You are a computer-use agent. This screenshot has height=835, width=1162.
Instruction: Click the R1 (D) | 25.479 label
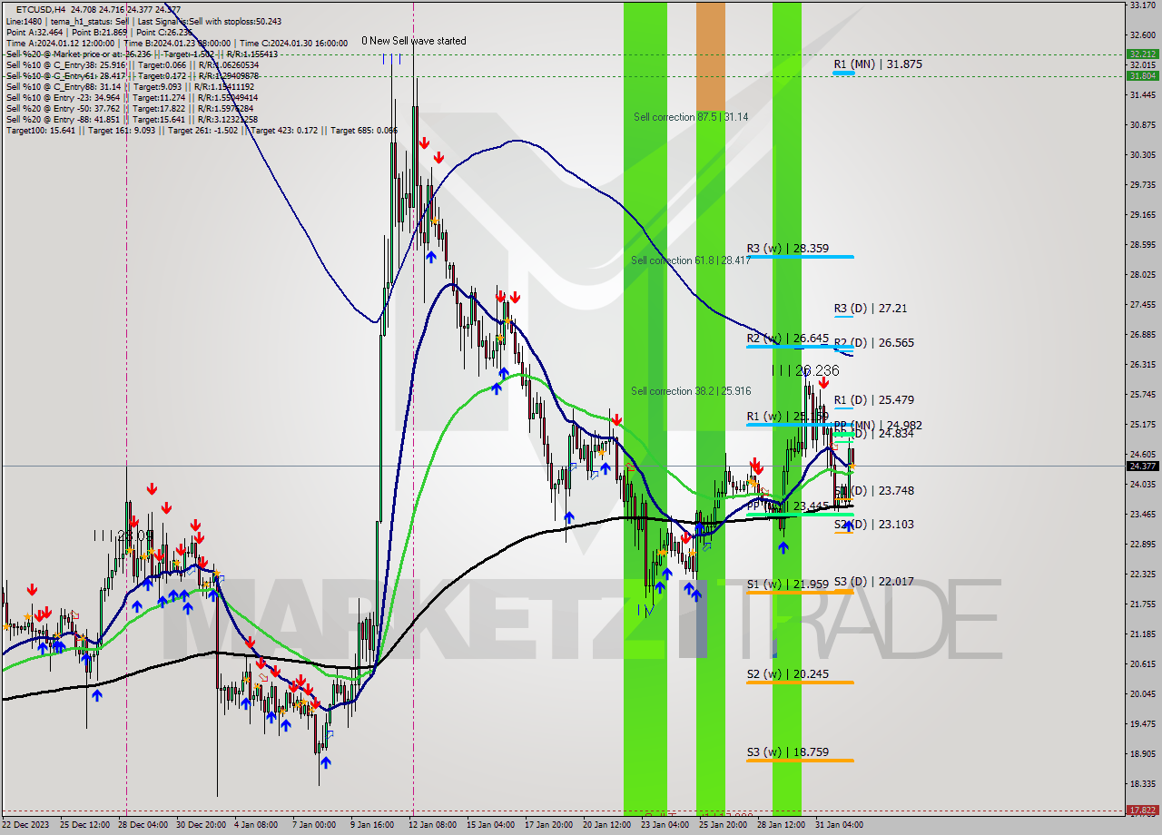[x=874, y=400]
